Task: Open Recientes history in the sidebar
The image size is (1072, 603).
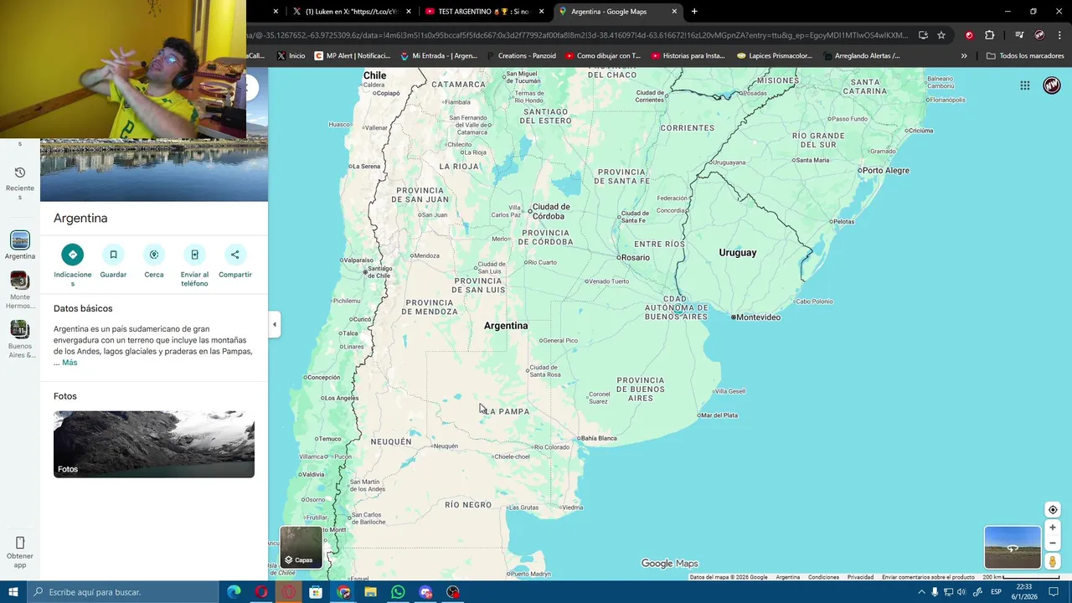Action: click(x=20, y=182)
